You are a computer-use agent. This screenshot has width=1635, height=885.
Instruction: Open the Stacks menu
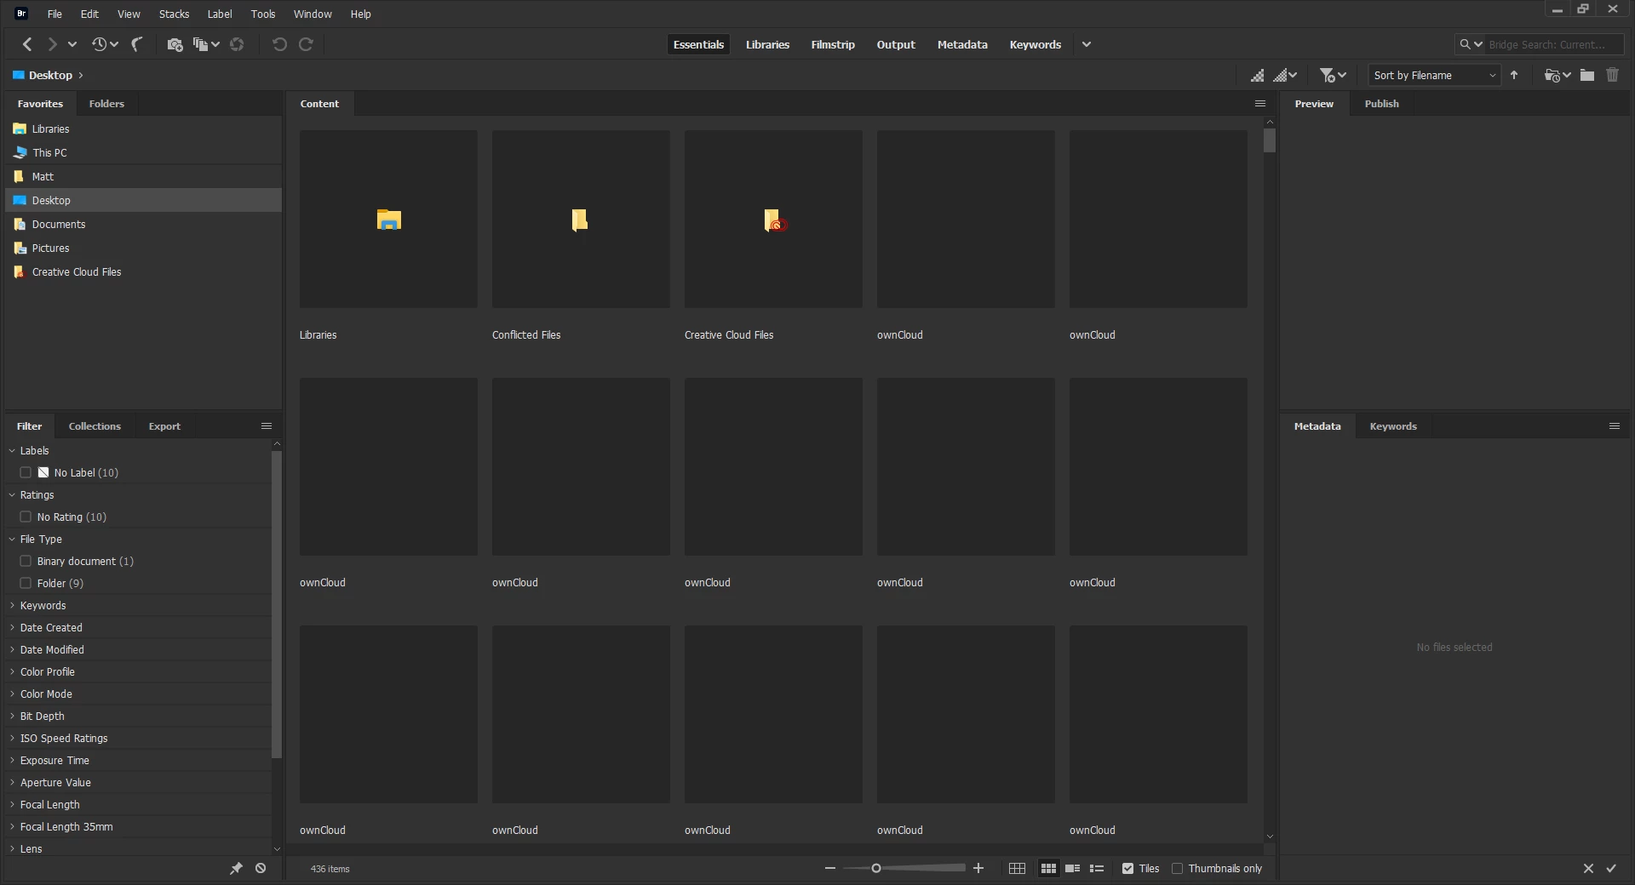pos(174,14)
